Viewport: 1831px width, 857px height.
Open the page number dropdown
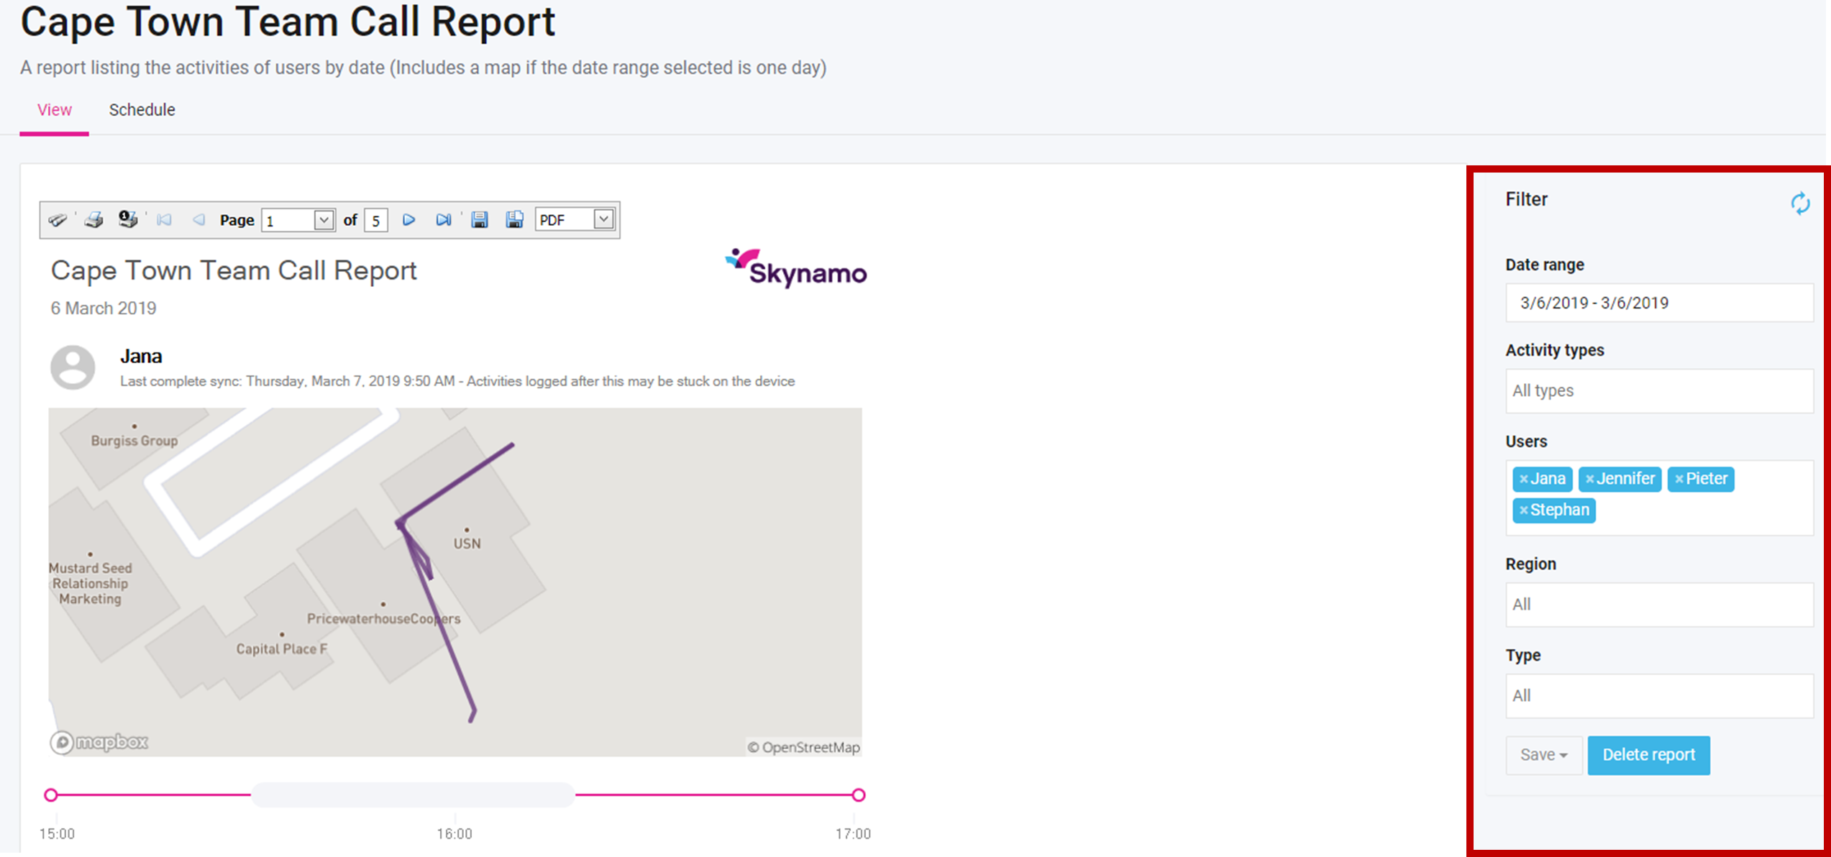[324, 219]
